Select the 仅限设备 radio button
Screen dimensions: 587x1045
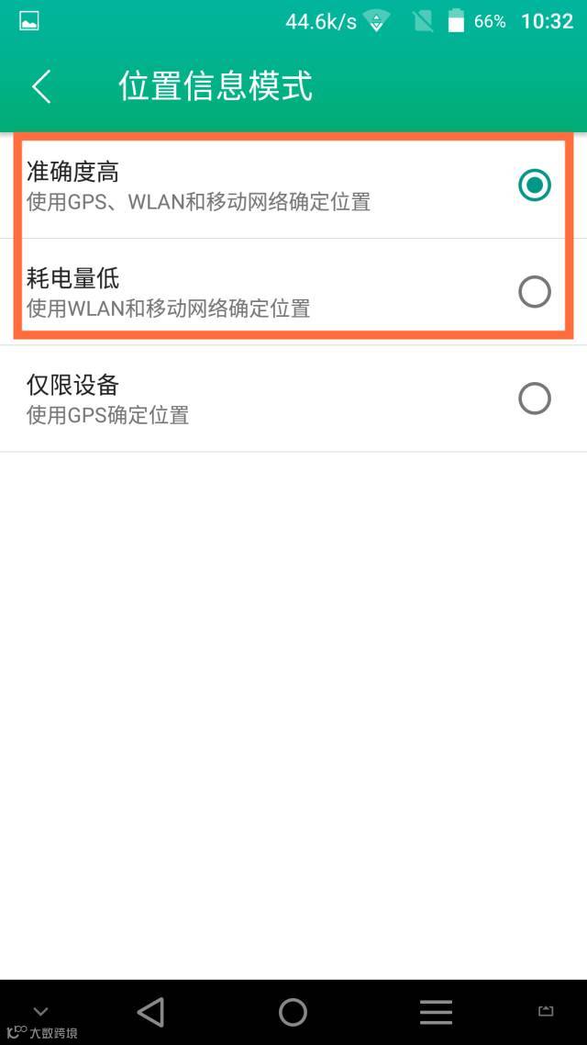[535, 399]
